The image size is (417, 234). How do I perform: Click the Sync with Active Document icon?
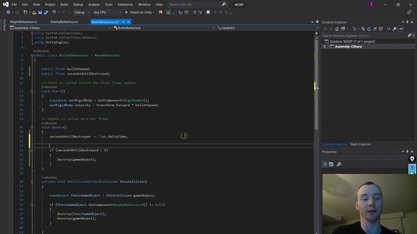pyautogui.click(x=363, y=29)
